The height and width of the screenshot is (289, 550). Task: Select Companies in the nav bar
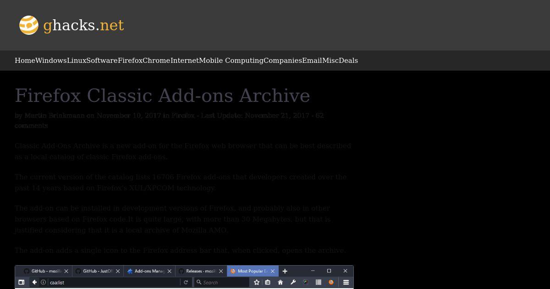tap(283, 61)
